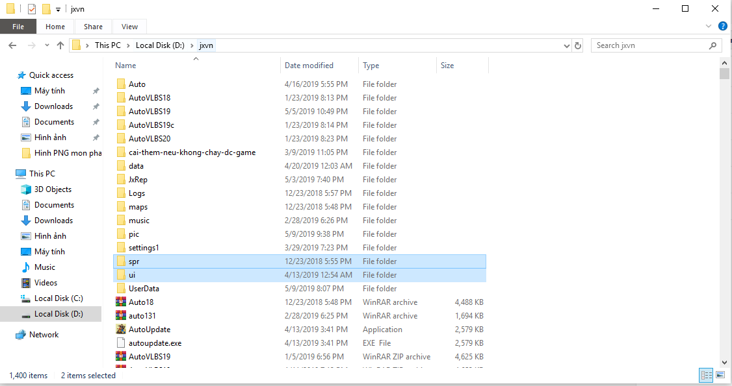Open Music under This PC
This screenshot has height=386, width=732.
pyautogui.click(x=44, y=267)
